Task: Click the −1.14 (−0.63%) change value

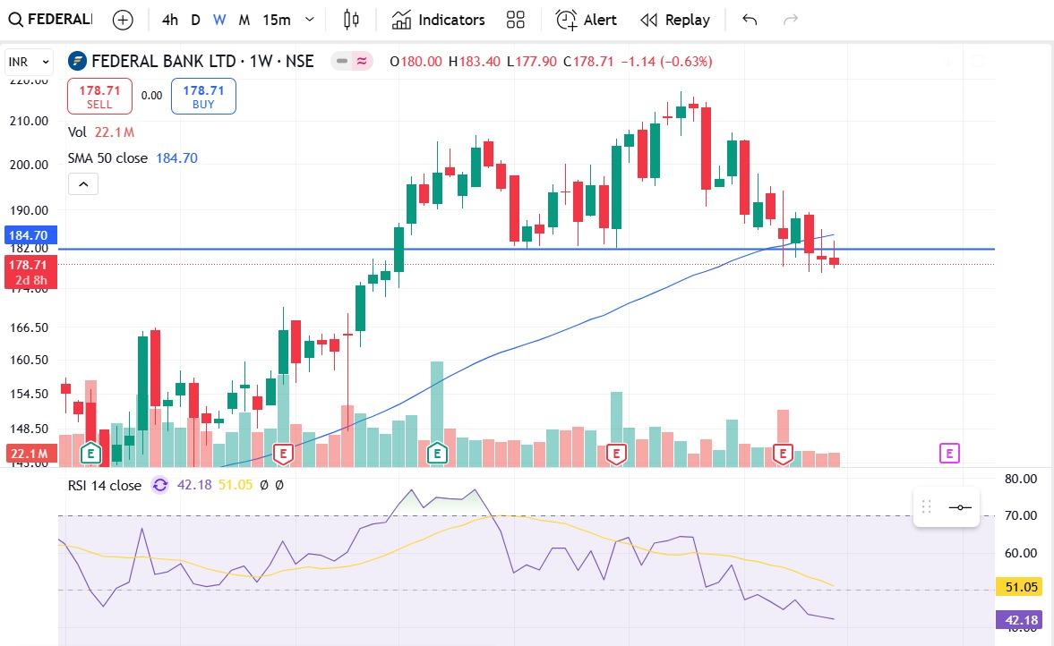Action: pos(666,61)
